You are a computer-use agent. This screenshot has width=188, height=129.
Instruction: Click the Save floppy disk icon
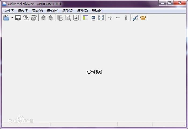(x=18, y=18)
